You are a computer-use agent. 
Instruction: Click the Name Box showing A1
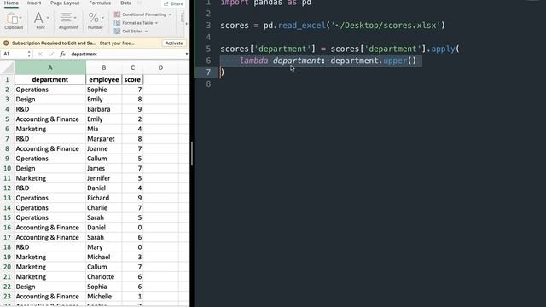[14, 54]
